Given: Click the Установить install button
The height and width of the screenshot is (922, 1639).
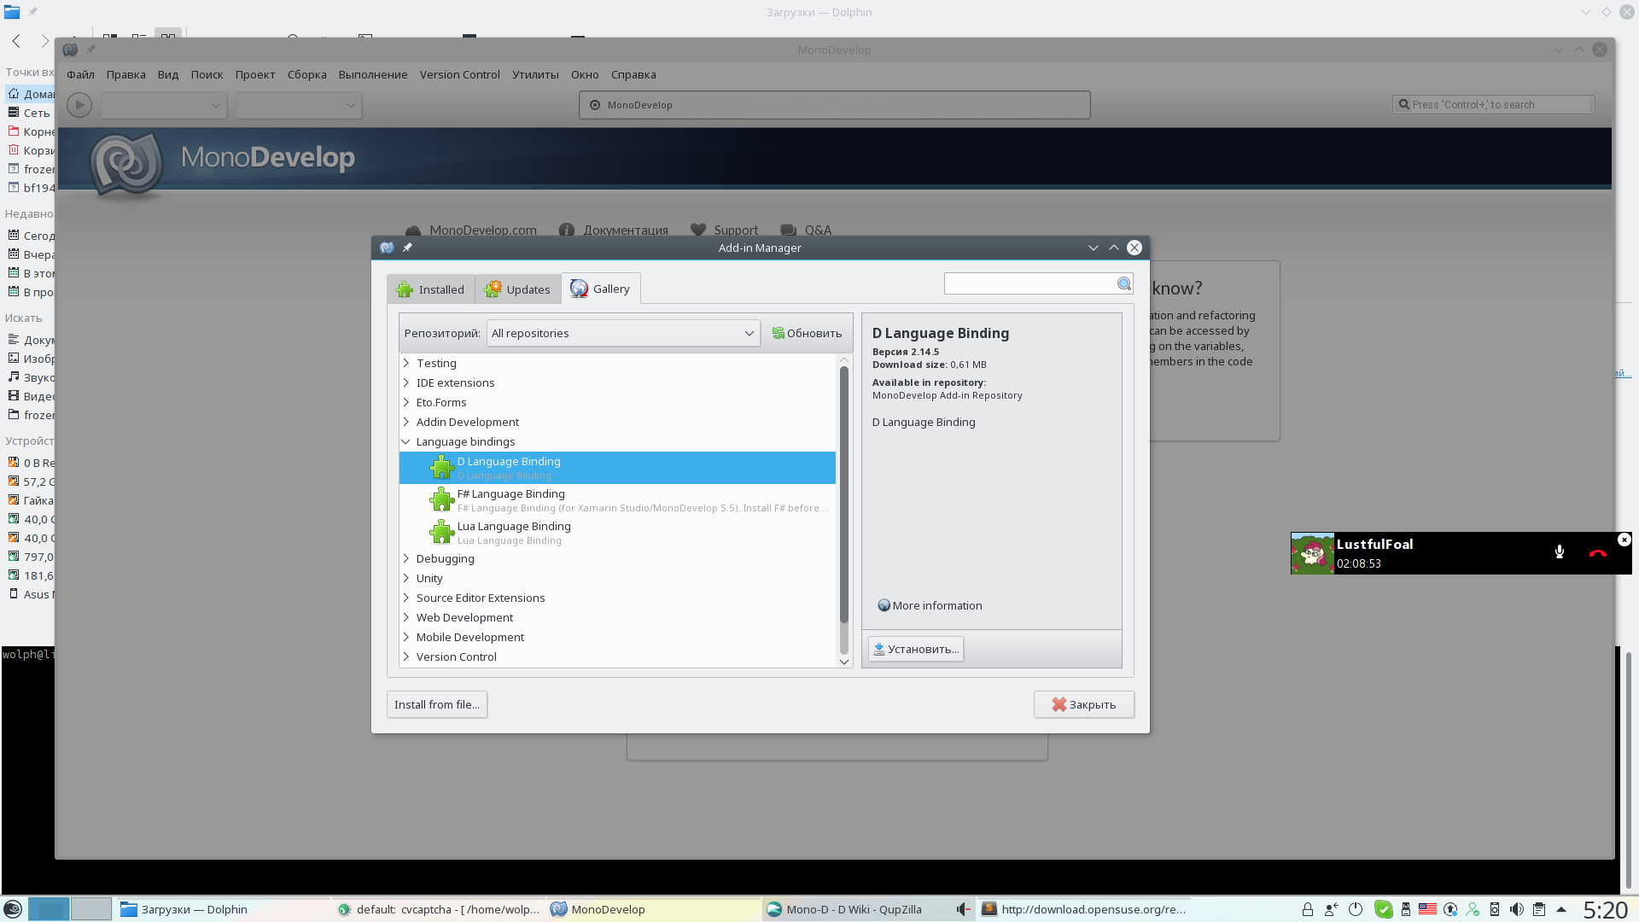Looking at the screenshot, I should click(916, 649).
